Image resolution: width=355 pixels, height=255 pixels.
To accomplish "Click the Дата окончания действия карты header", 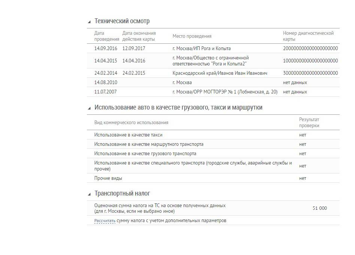I will [139, 36].
